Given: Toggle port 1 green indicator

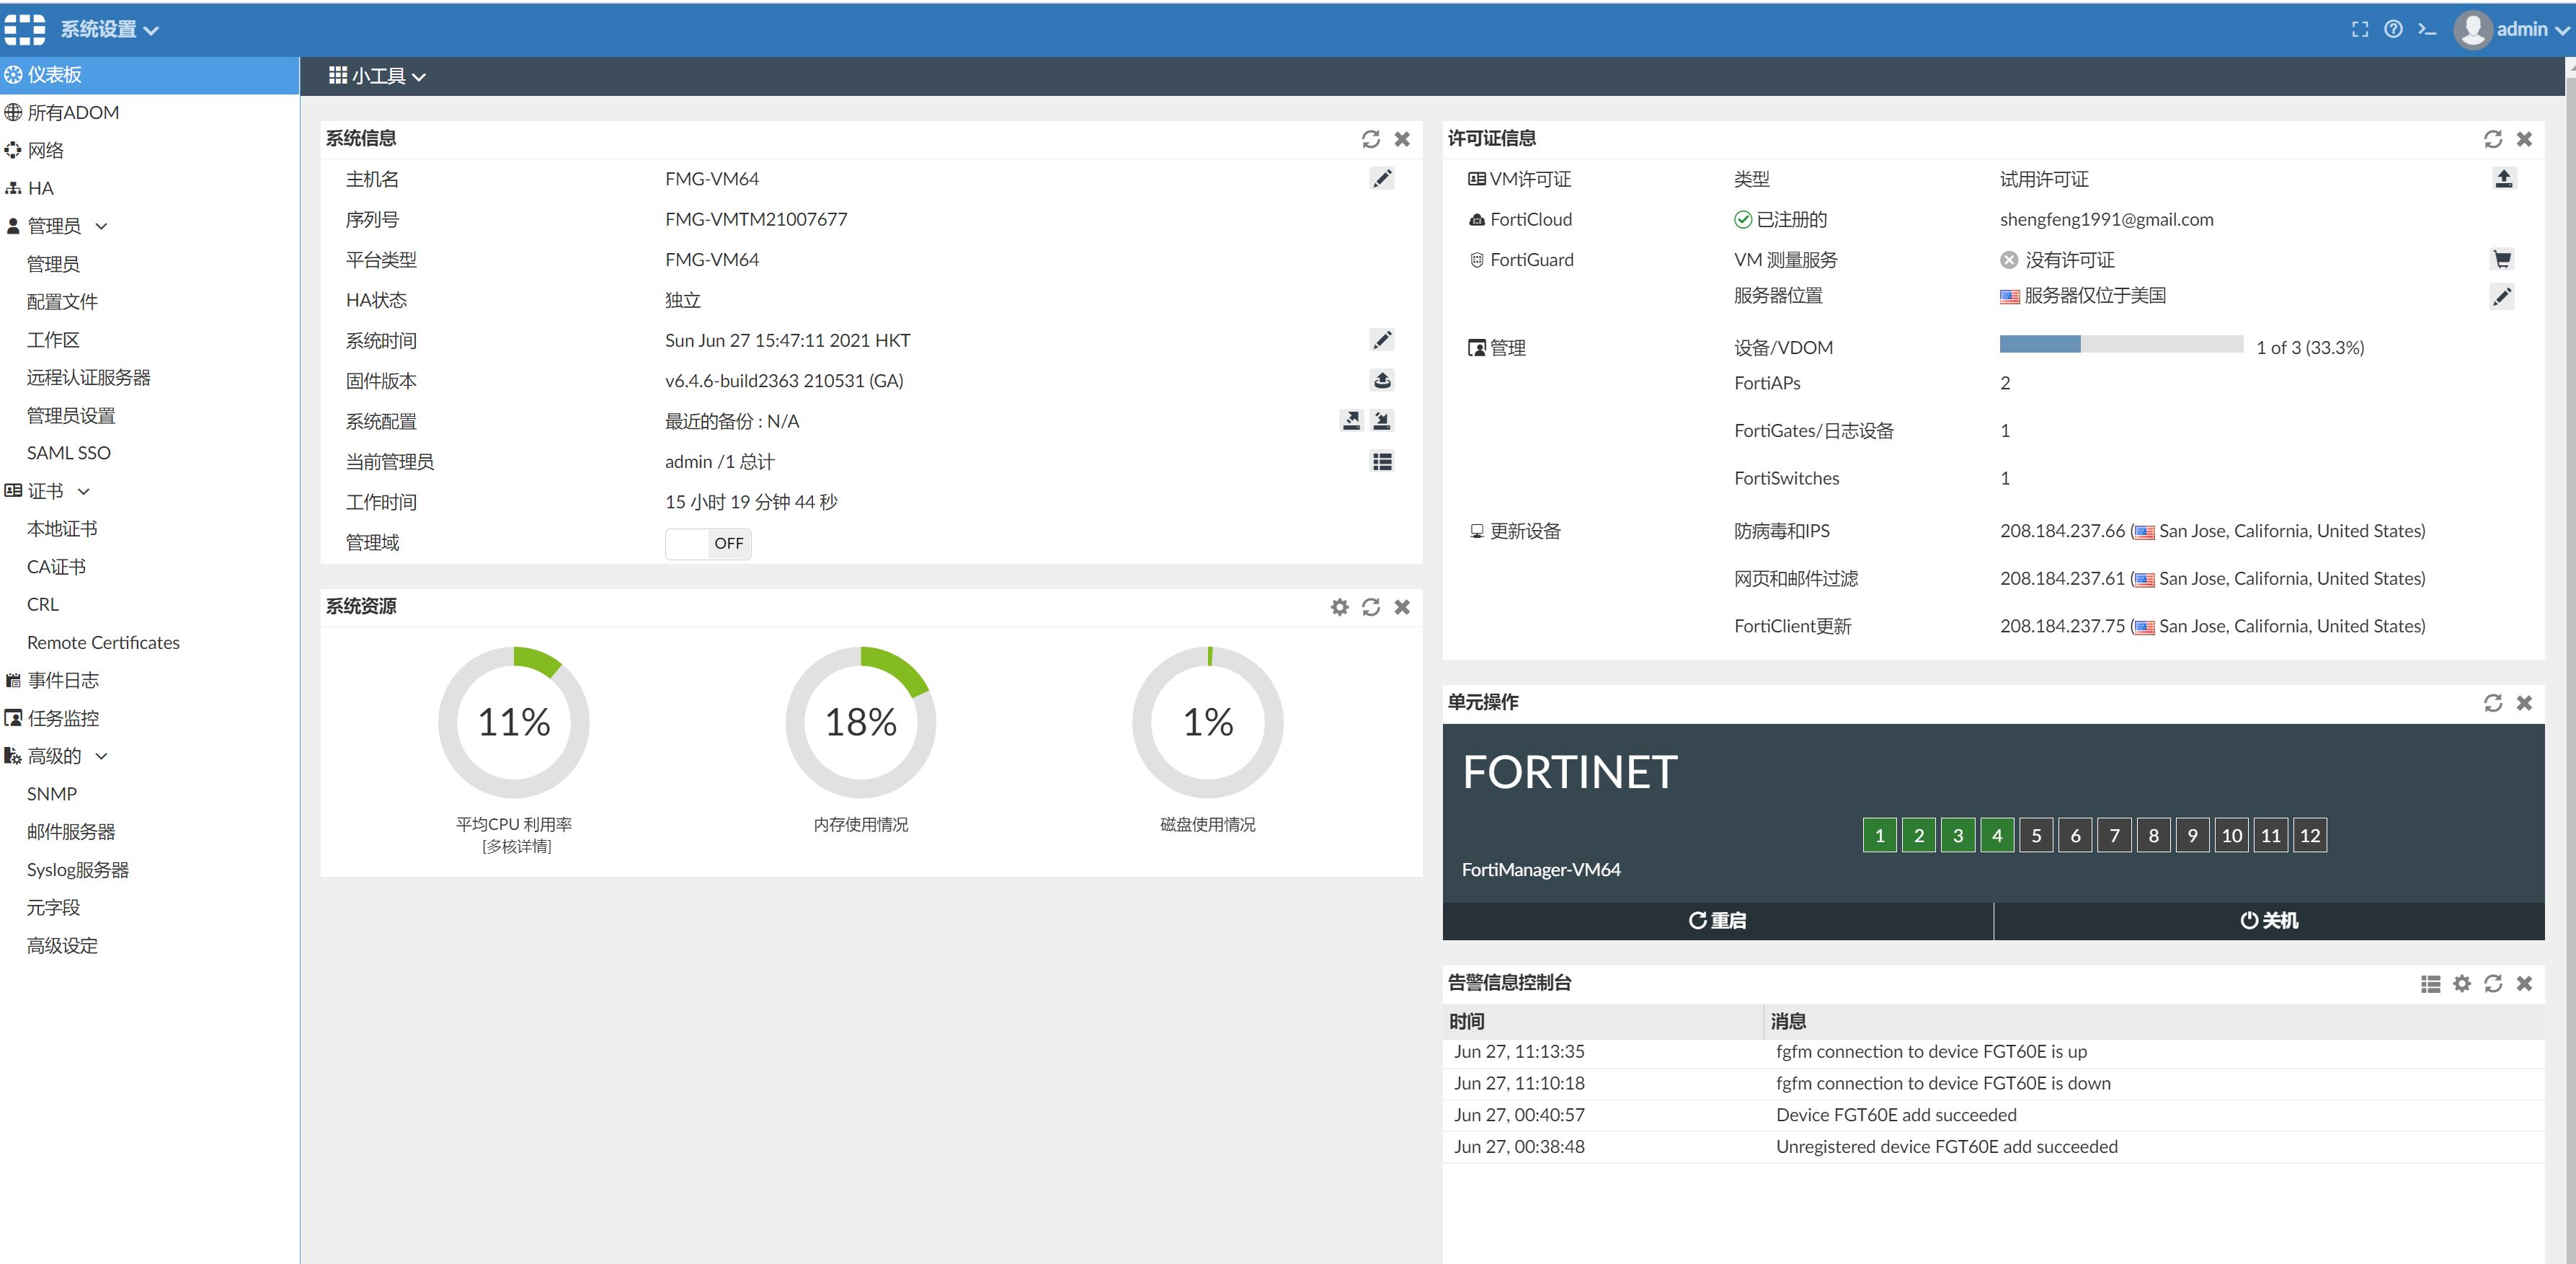Looking at the screenshot, I should click(x=1879, y=836).
